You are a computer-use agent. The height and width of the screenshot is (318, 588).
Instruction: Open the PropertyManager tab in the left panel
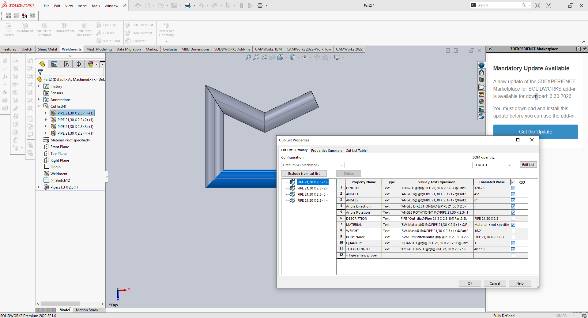(54, 64)
